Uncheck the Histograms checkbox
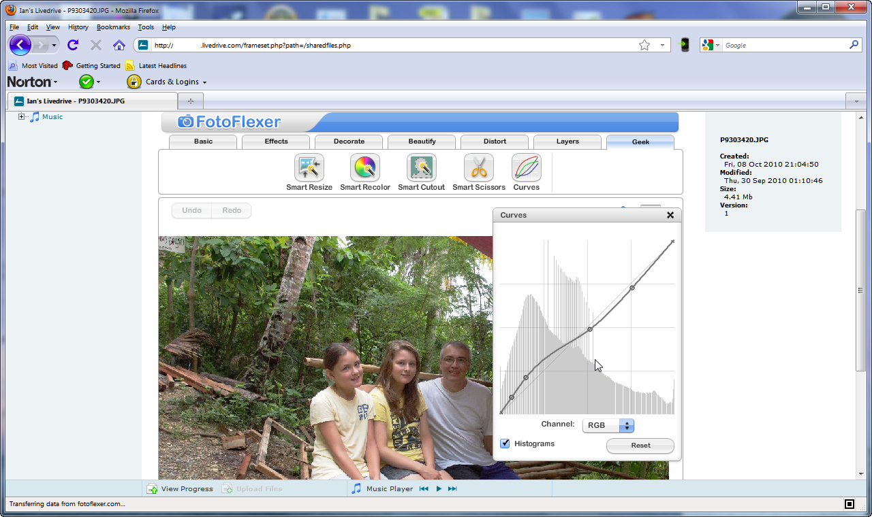The height and width of the screenshot is (517, 872). pyautogui.click(x=505, y=444)
